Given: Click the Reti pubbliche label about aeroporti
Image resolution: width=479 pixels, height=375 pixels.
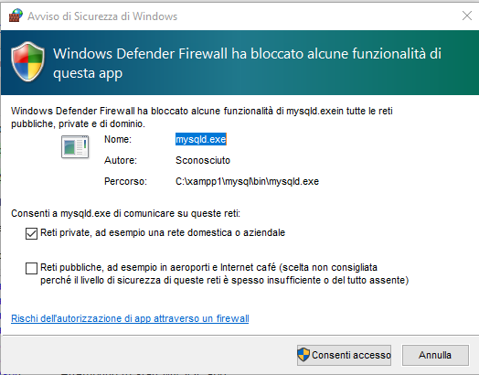Looking at the screenshot, I should [x=224, y=273].
